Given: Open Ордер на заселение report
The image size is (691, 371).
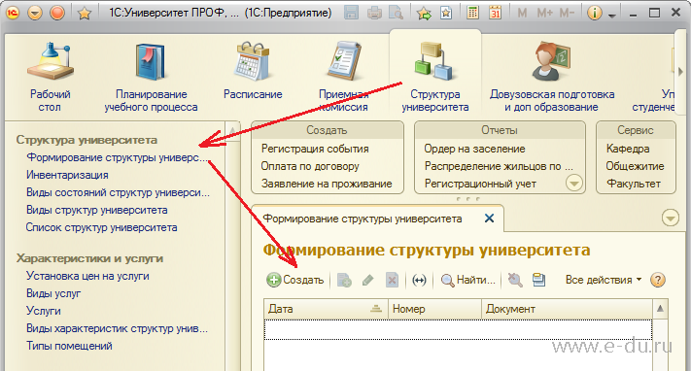Looking at the screenshot, I should point(474,149).
